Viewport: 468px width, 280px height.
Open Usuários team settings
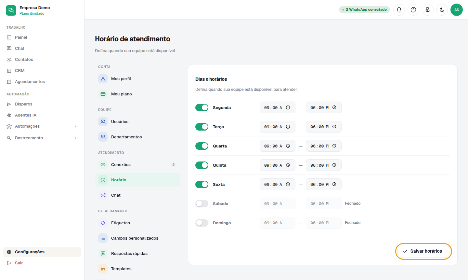coord(137,122)
